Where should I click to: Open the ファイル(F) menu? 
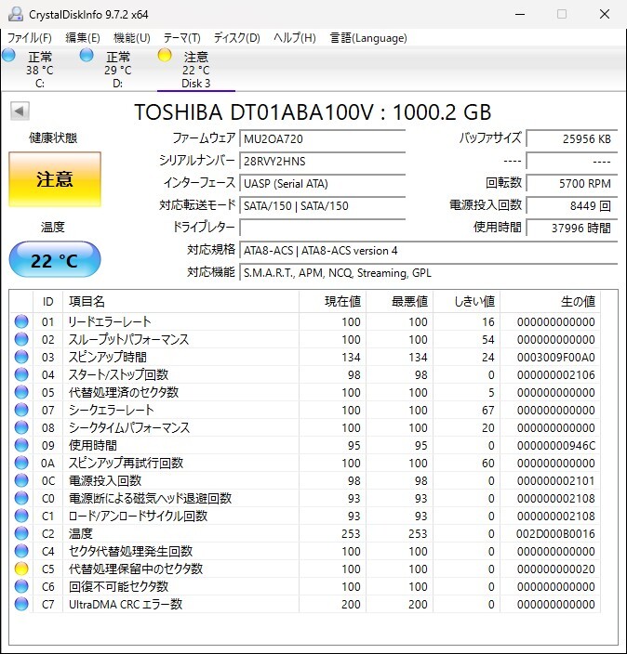[29, 38]
